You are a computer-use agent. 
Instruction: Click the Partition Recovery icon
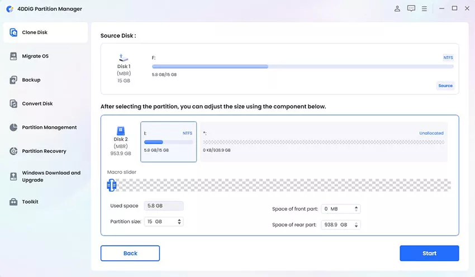pyautogui.click(x=13, y=151)
